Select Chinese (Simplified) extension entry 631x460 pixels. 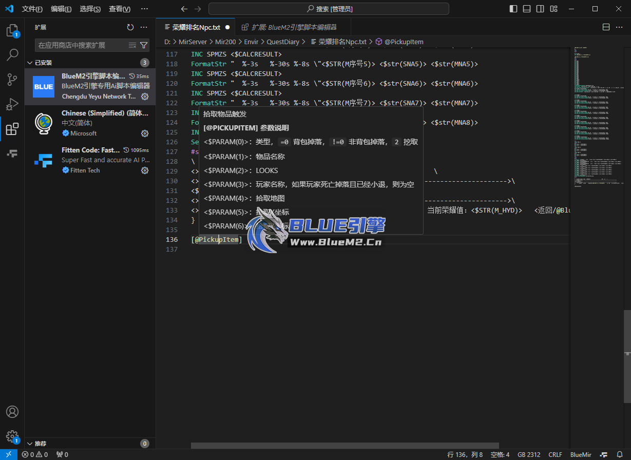(x=90, y=123)
